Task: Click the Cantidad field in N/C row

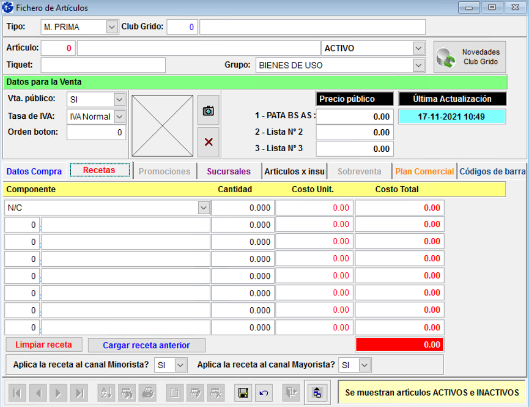Action: coord(243,208)
